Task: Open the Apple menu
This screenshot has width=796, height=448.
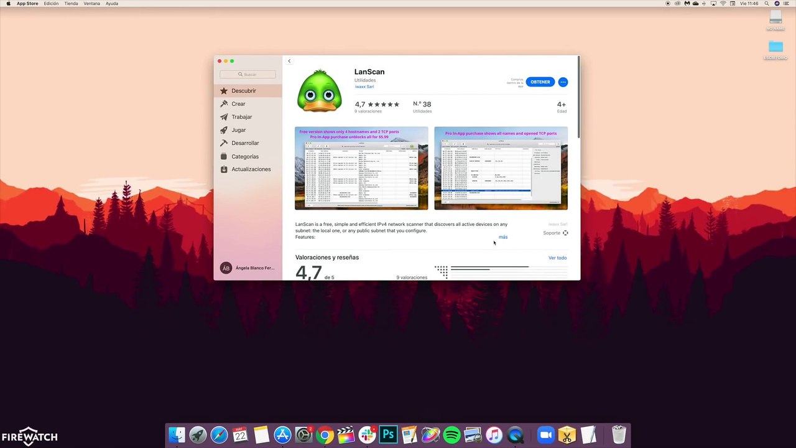Action: pyautogui.click(x=8, y=3)
